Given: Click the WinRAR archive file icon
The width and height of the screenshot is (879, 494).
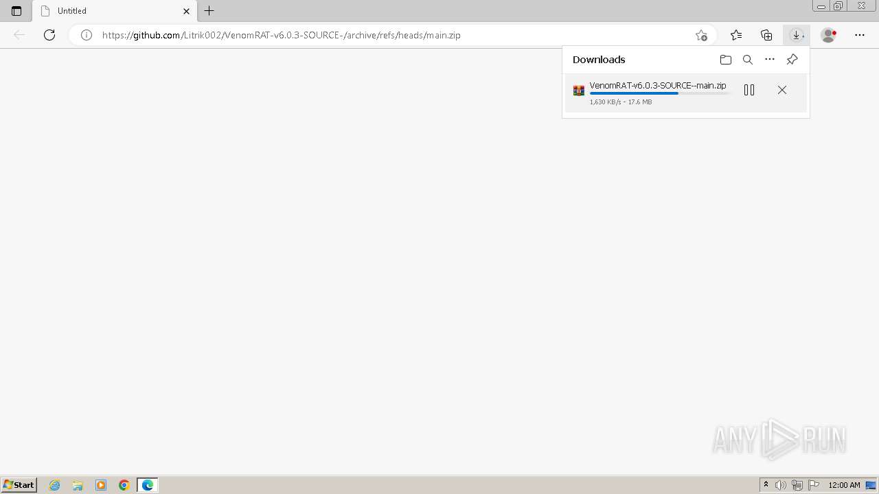Looking at the screenshot, I should click(x=579, y=91).
